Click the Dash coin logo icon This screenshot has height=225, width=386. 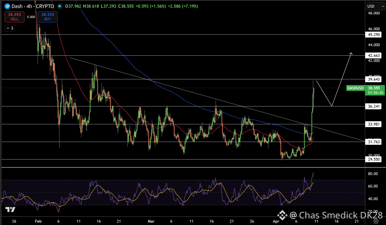(x=7, y=6)
